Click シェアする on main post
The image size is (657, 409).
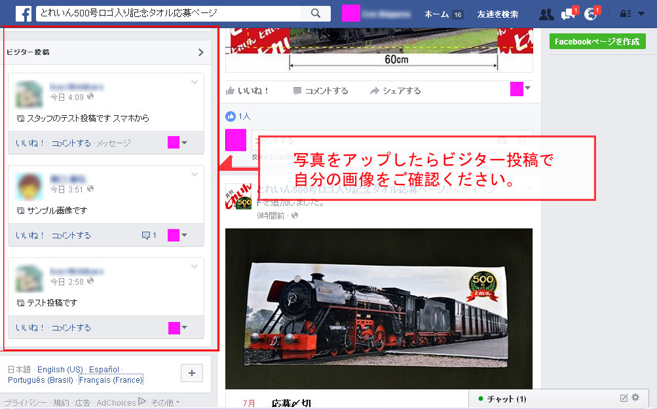click(395, 91)
